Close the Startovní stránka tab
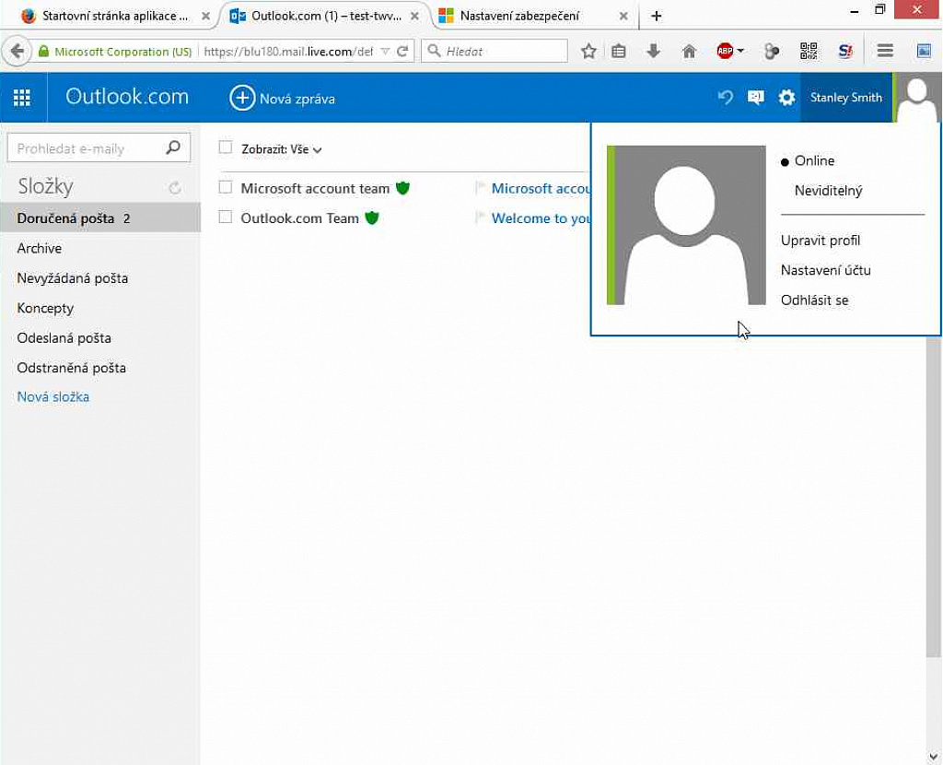The width and height of the screenshot is (943, 765). point(205,17)
